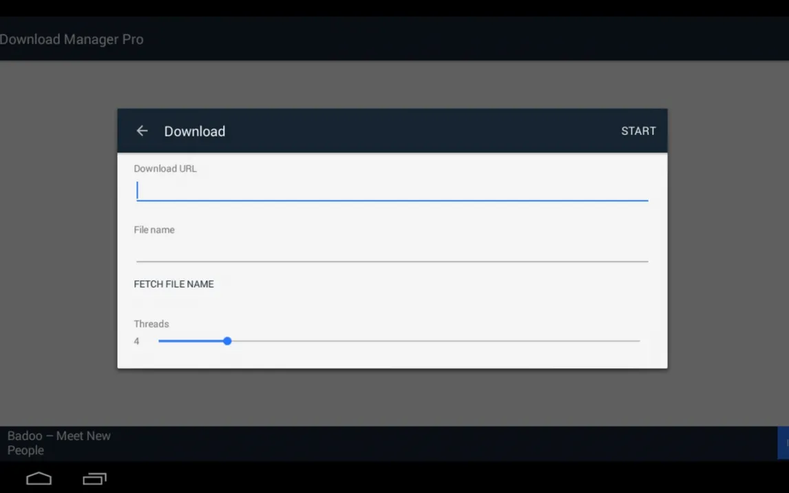
Task: Open the Badoo – Meet New People ad
Action: 59,443
